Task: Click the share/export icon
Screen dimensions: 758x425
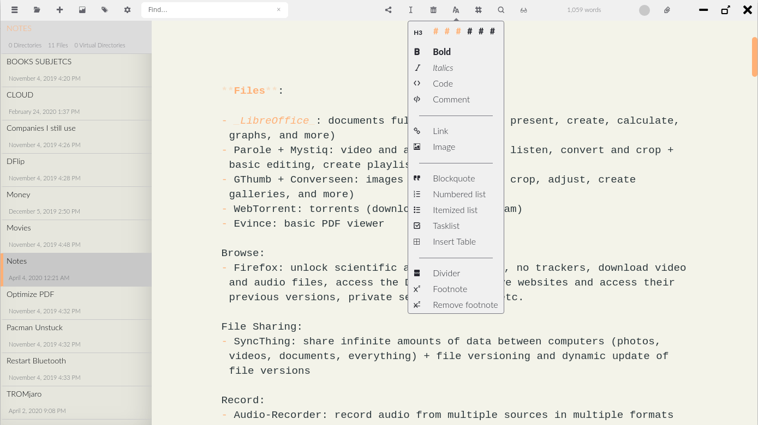Action: point(388,10)
